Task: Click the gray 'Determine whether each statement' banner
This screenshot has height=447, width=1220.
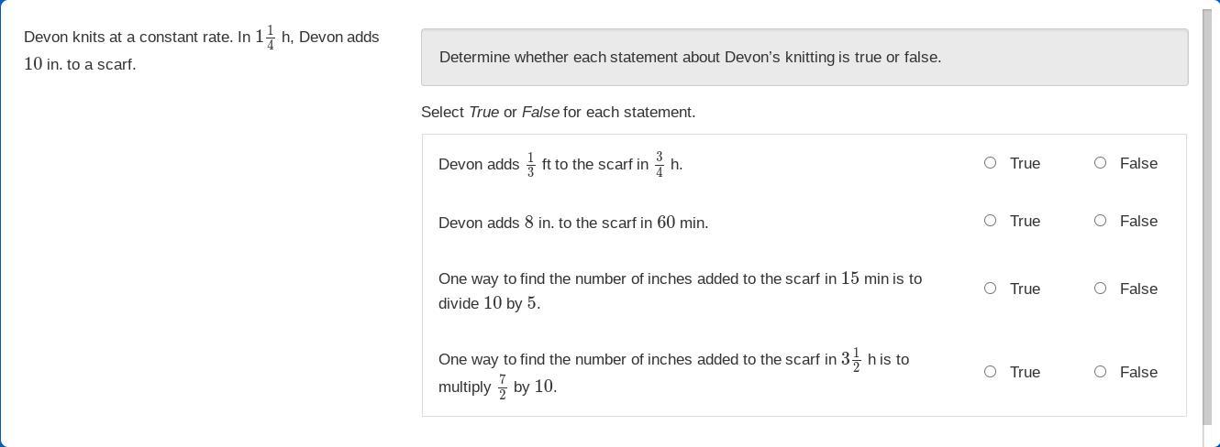Action: pos(804,57)
